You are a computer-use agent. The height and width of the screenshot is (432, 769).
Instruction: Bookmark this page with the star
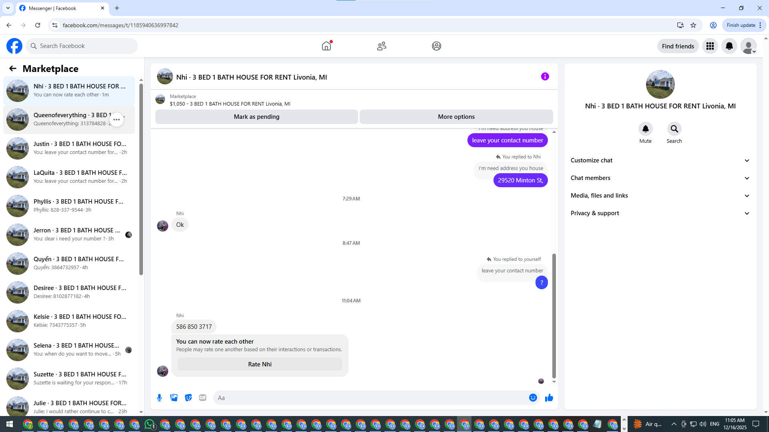tap(693, 25)
